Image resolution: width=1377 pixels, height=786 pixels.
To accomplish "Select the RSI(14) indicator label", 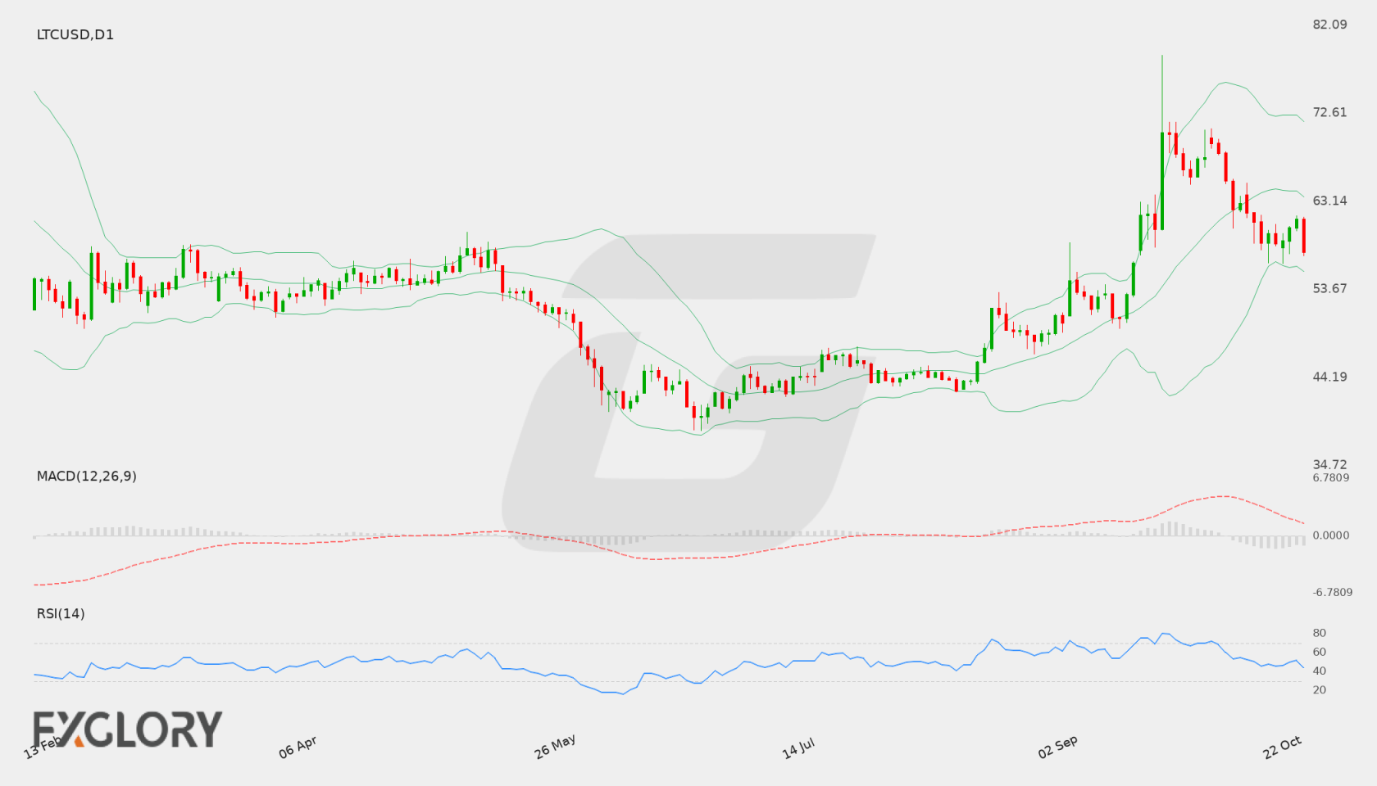I will (61, 613).
